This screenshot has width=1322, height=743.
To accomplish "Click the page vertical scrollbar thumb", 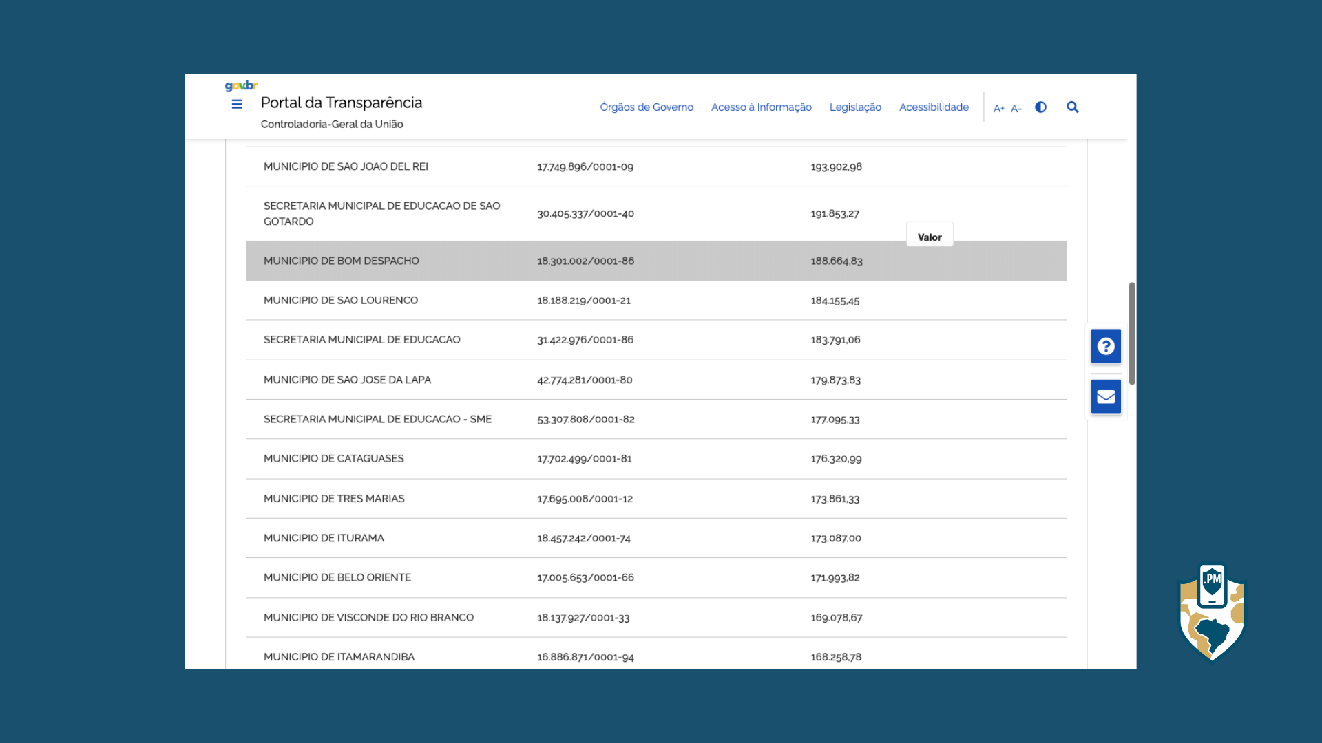I will pos(1131,334).
